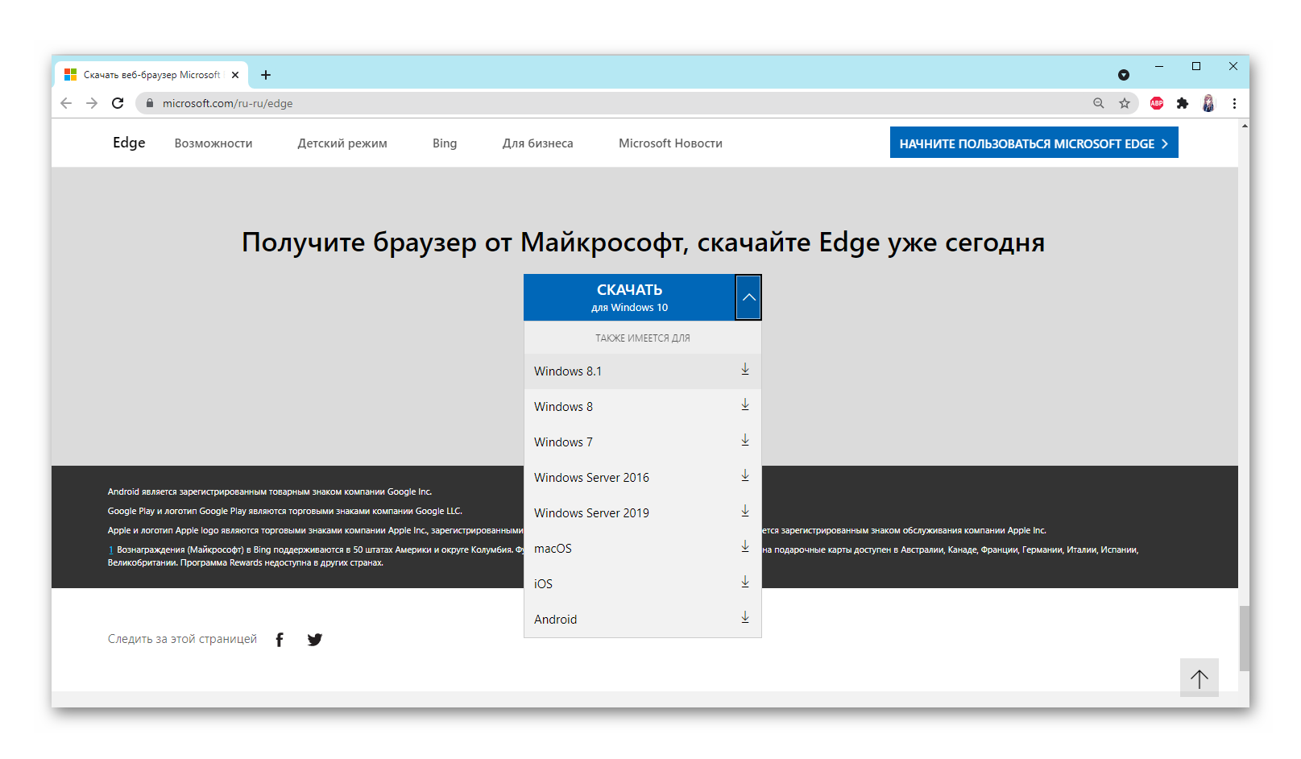Click the download arrow for macOS
The height and width of the screenshot is (759, 1301).
tap(745, 546)
